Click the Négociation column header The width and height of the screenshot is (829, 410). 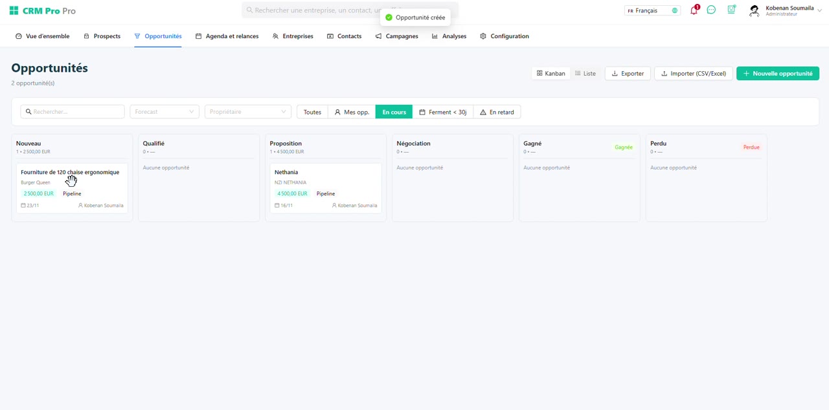[x=413, y=144]
